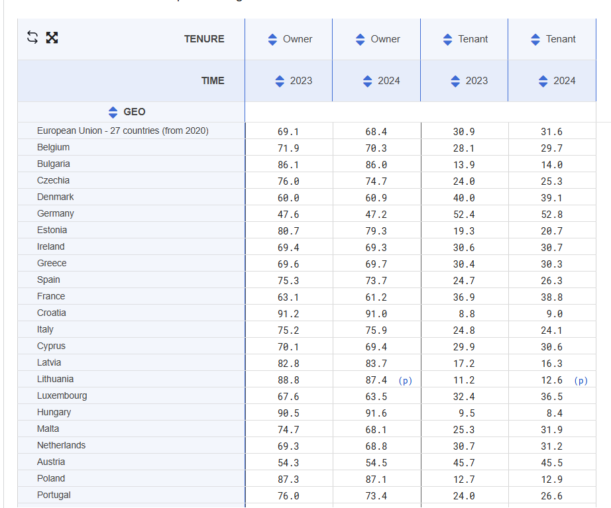Click sort arrows beside 2023 under Tenant column
611x508 pixels.
[x=455, y=81]
